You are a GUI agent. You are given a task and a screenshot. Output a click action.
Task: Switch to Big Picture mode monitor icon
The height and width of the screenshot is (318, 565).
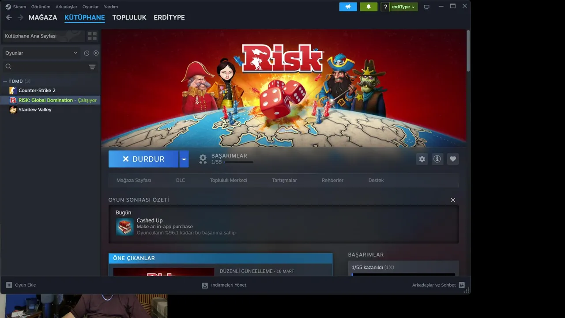click(x=426, y=7)
